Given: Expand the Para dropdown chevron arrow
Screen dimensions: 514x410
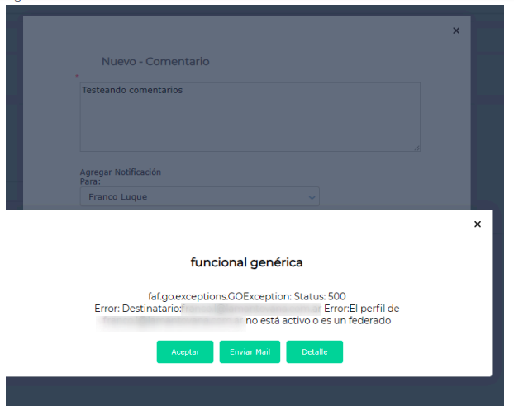Looking at the screenshot, I should click(312, 197).
